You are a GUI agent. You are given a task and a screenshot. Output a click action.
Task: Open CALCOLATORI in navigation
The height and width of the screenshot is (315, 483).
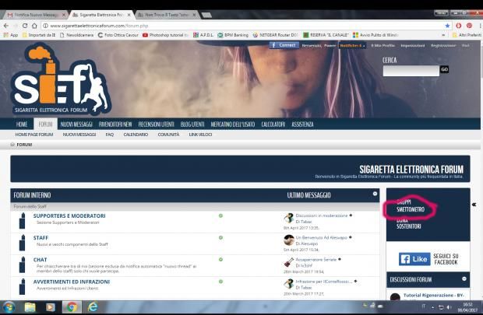[x=273, y=124]
